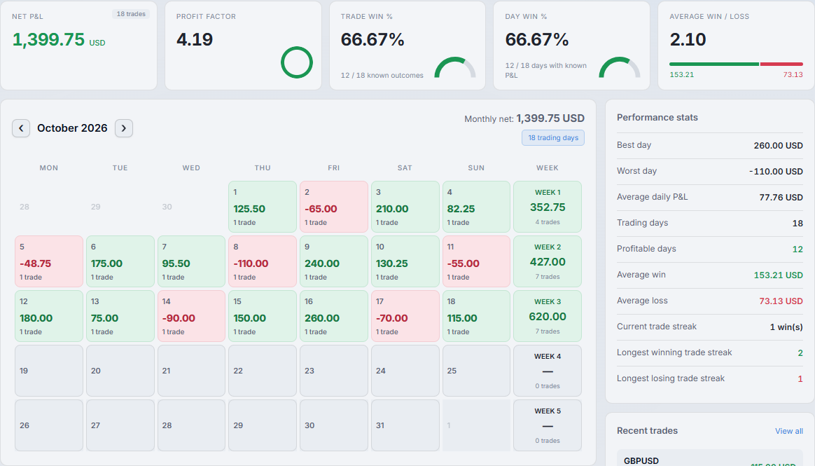The image size is (815, 466).
Task: Select the empty October 25 day cell
Action: point(476,370)
